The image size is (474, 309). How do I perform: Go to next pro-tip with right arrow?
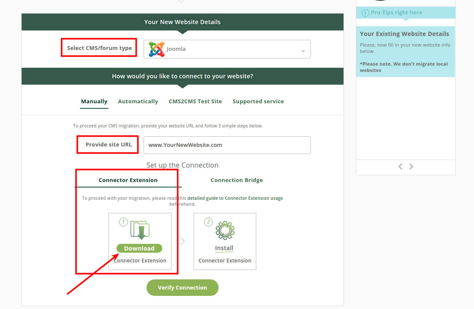(411, 166)
